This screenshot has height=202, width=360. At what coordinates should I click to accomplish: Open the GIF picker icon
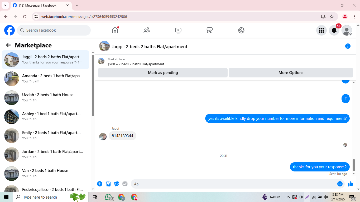coord(125,184)
